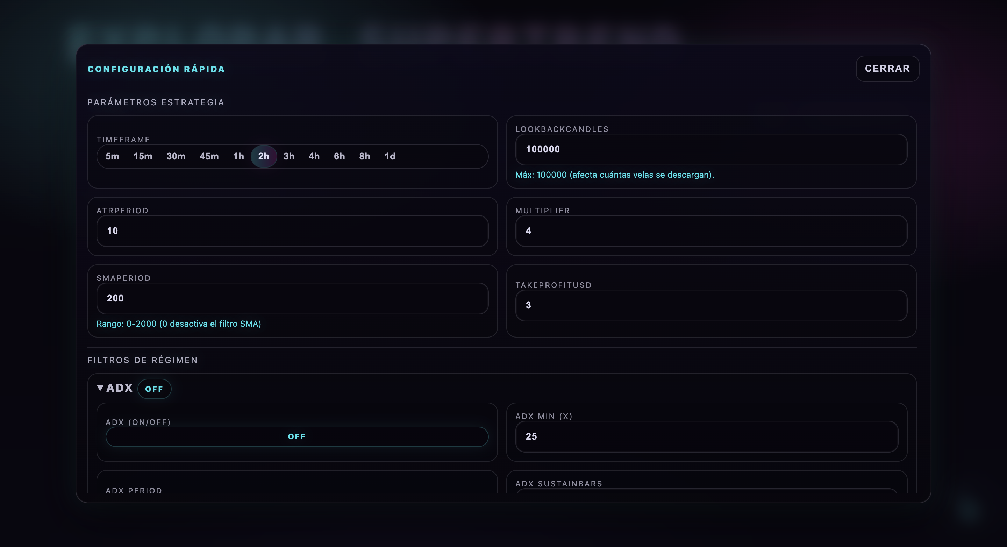Focus the LOOKBACKCANDLES input field

pos(711,149)
